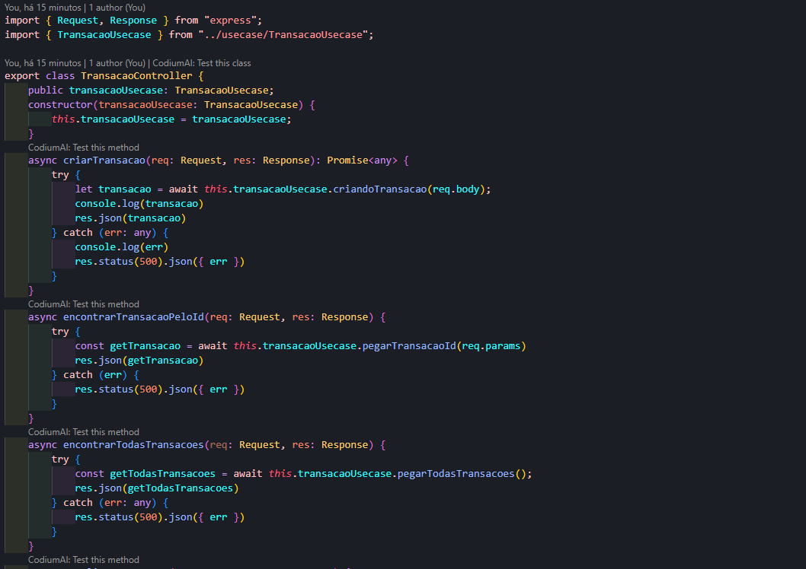Image resolution: width=806 pixels, height=569 pixels.
Task: Click pegarTodasTransacoes method call
Action: (456, 474)
